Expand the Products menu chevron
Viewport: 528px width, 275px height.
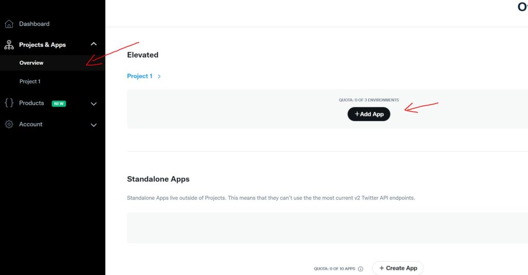(94, 104)
